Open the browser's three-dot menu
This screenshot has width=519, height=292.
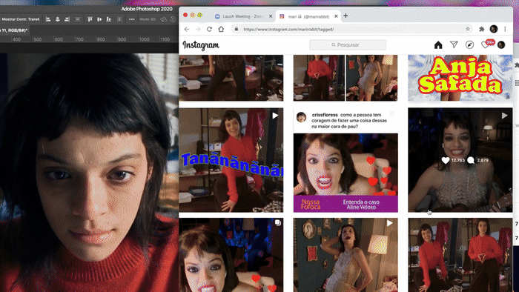coord(505,29)
